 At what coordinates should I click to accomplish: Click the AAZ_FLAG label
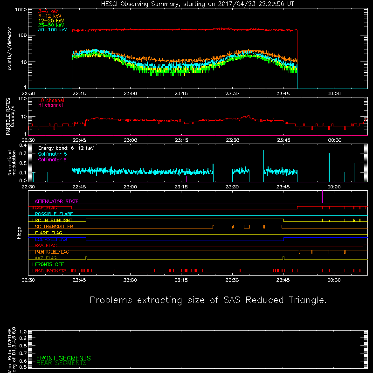[x=46, y=258]
